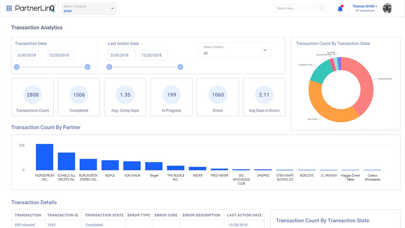
Task: Open the apps grid menu icon
Action: [9, 8]
